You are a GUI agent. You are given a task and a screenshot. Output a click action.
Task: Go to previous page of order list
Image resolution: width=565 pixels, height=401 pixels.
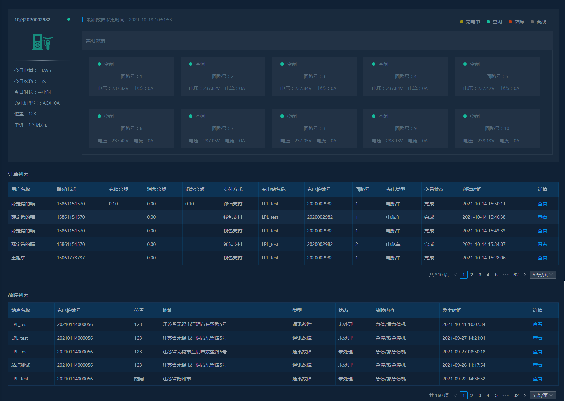point(455,275)
